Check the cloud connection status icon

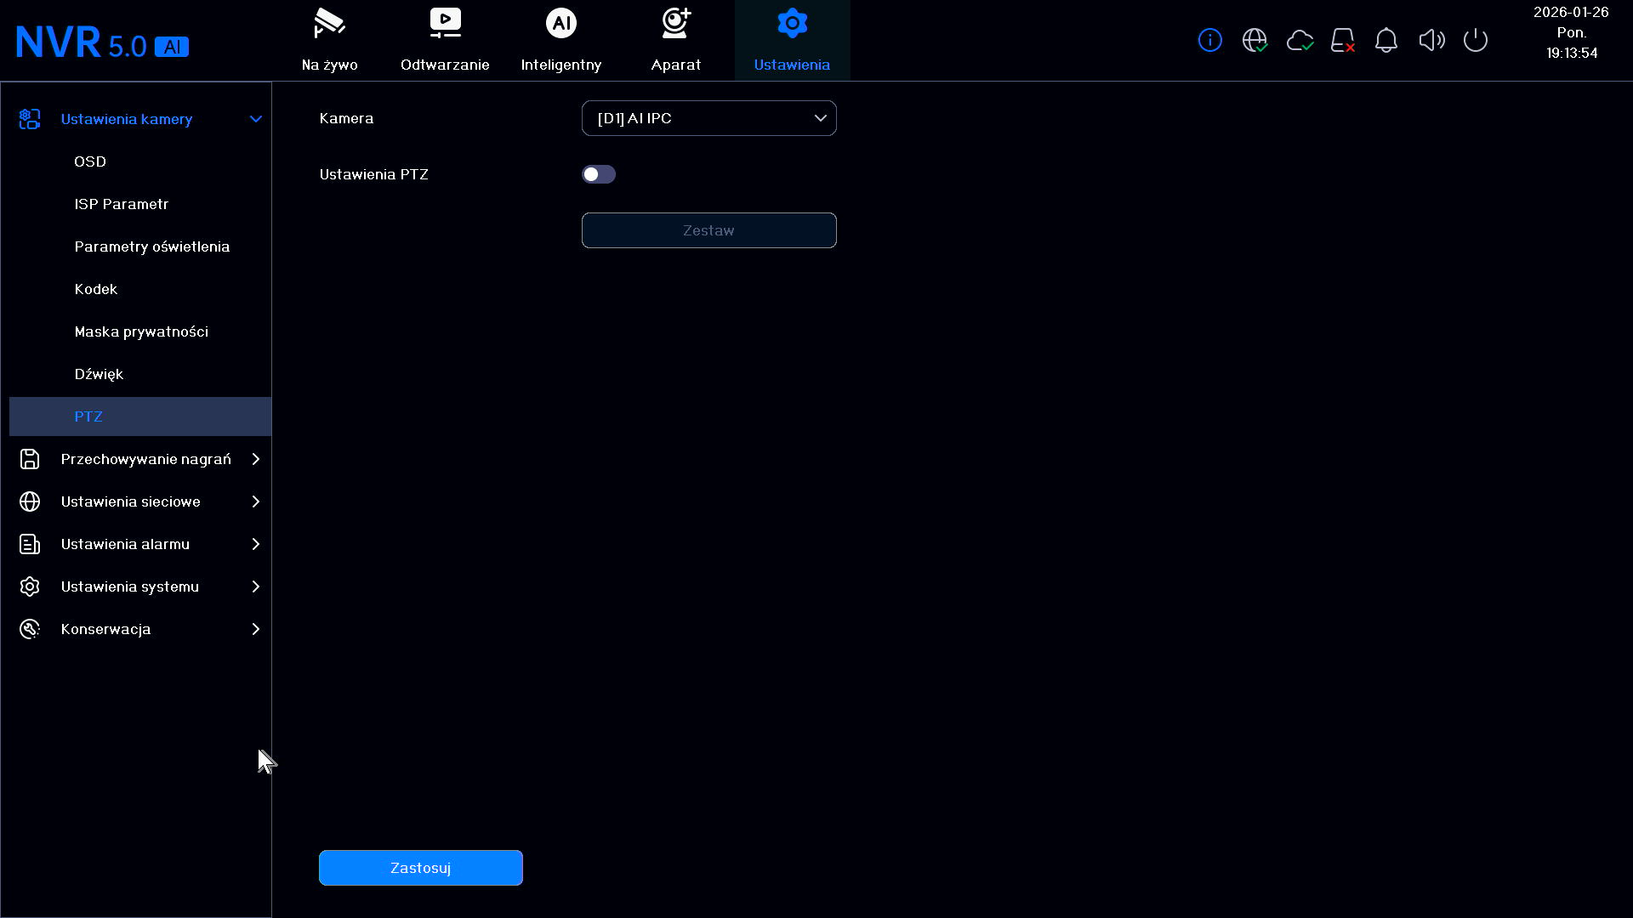1300,40
